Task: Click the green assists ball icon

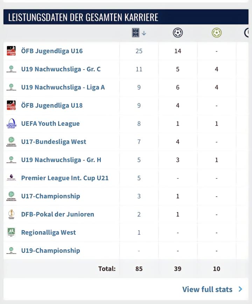Action: pyautogui.click(x=217, y=33)
